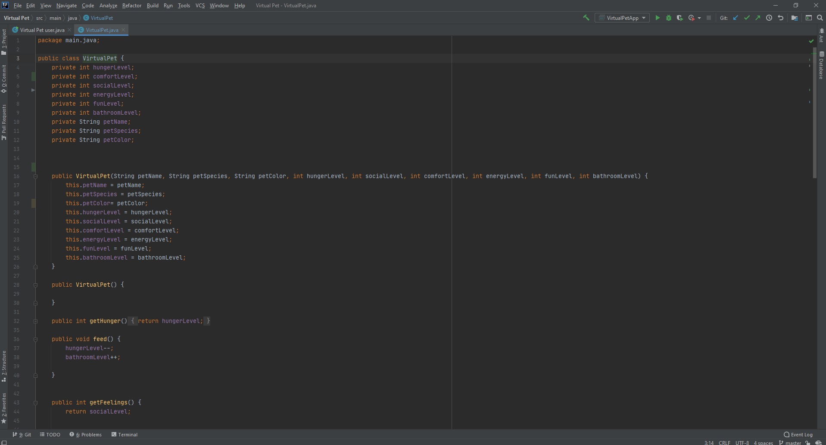Open the Event Log

pos(798,434)
